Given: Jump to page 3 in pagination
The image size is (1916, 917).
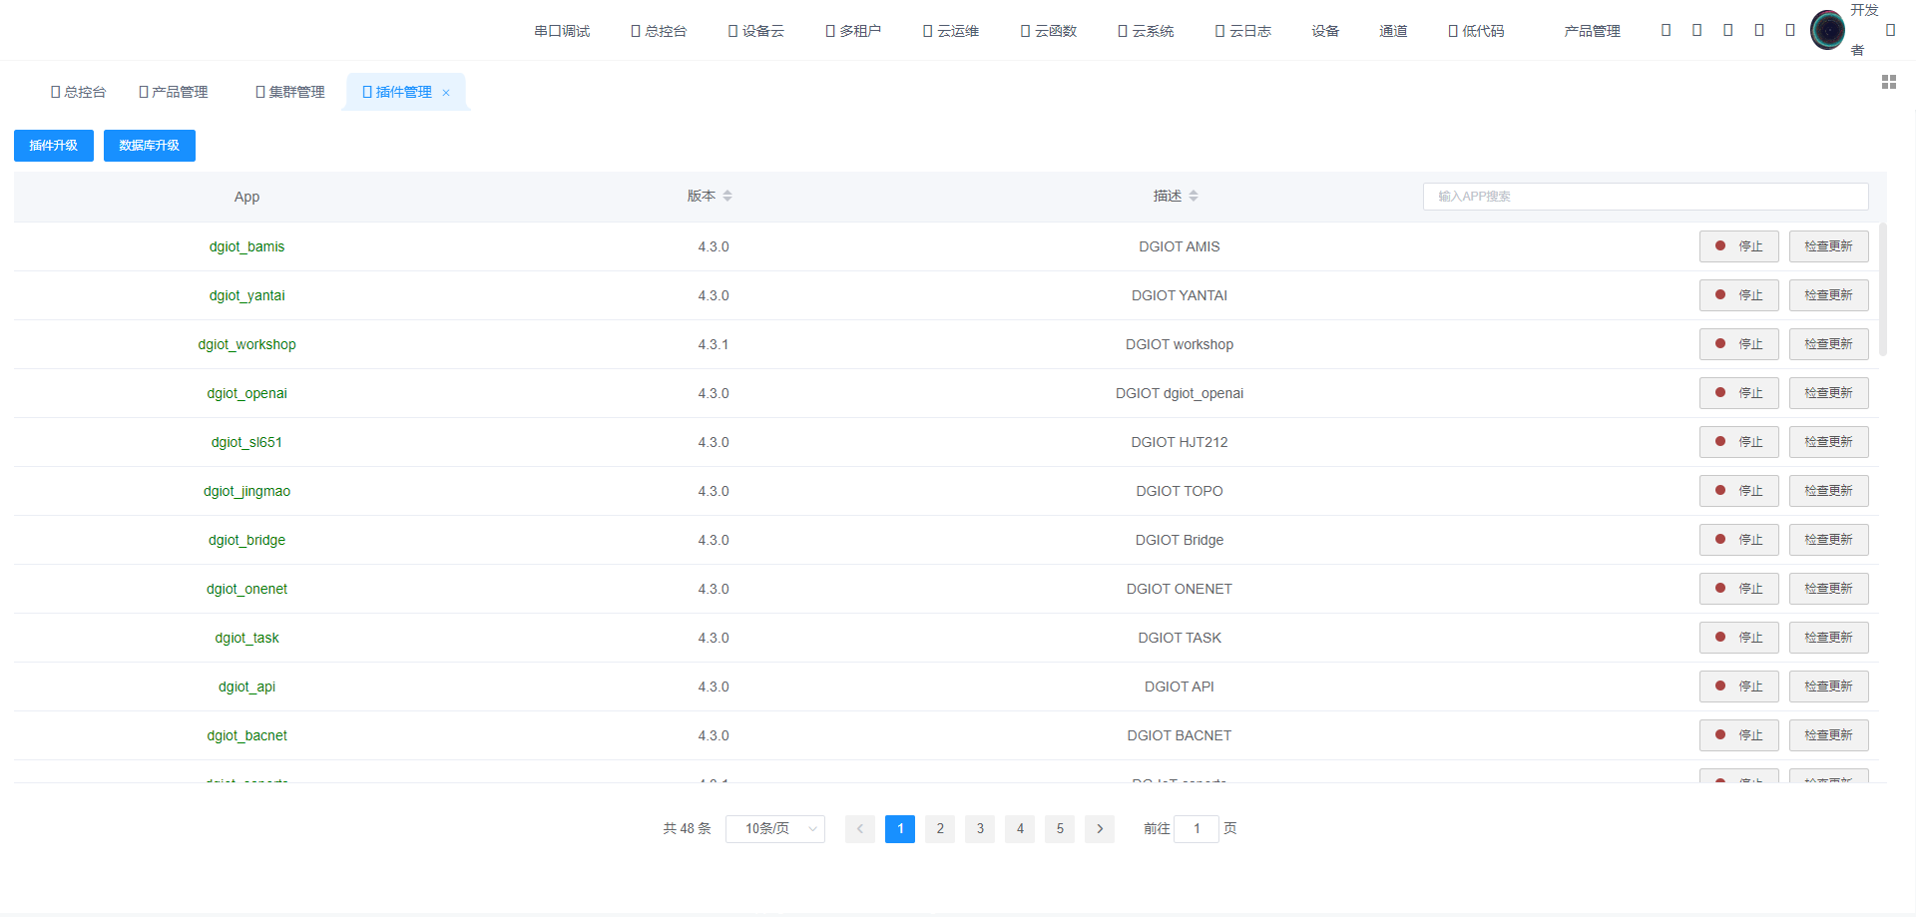Looking at the screenshot, I should (979, 829).
